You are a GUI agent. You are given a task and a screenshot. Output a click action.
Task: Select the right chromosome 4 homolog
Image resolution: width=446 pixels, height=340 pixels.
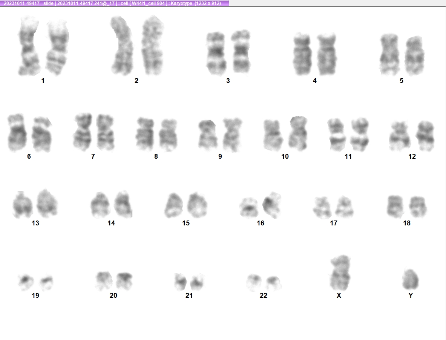pyautogui.click(x=327, y=54)
